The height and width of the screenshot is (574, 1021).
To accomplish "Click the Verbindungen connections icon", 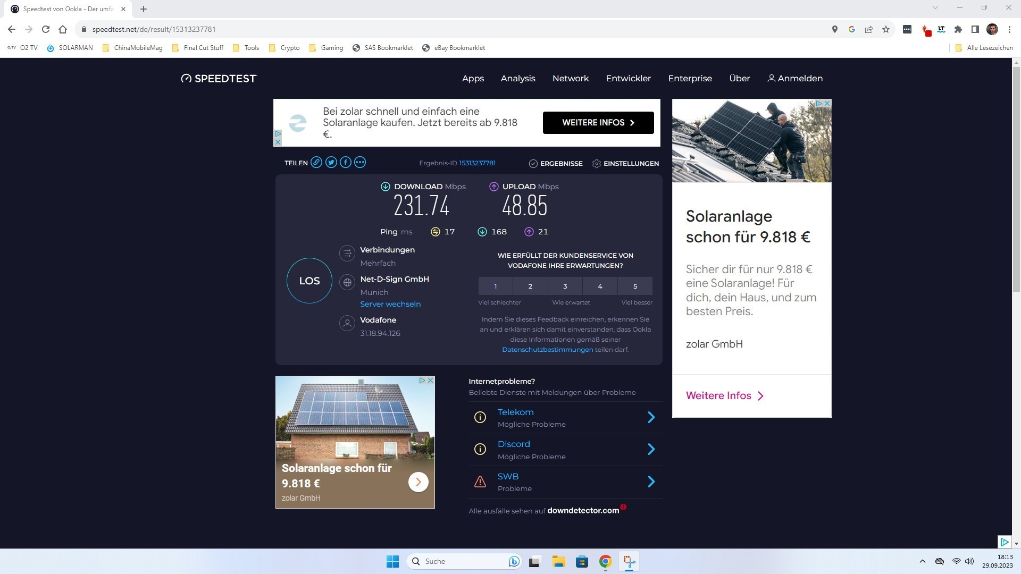I will (347, 254).
